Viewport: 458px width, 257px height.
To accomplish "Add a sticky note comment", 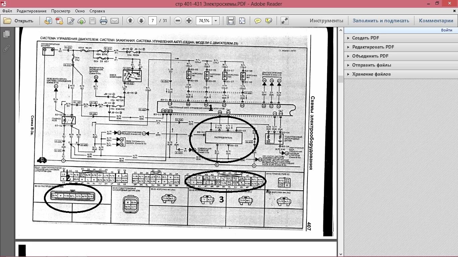I will coord(257,21).
